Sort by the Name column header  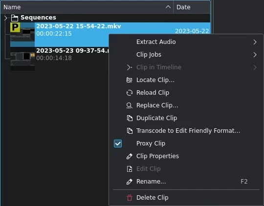pos(87,7)
